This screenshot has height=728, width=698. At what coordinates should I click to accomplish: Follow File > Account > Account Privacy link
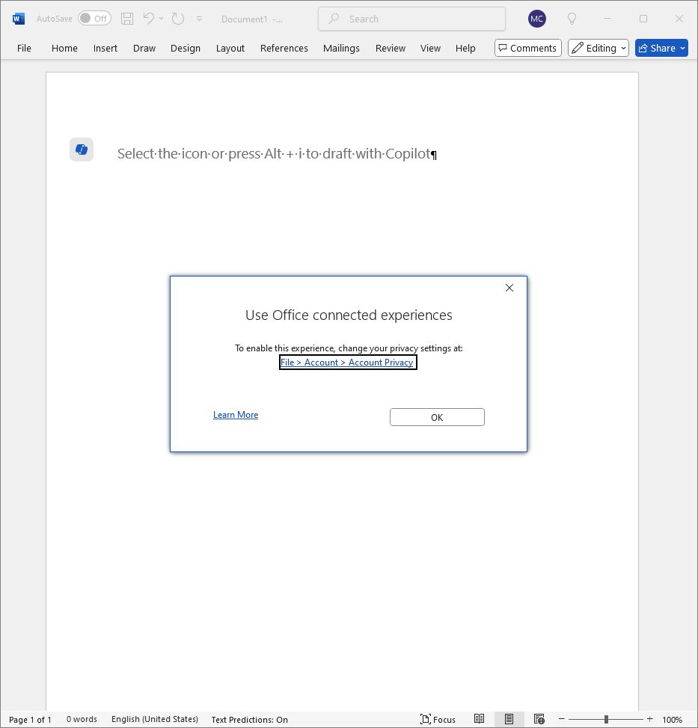[348, 363]
